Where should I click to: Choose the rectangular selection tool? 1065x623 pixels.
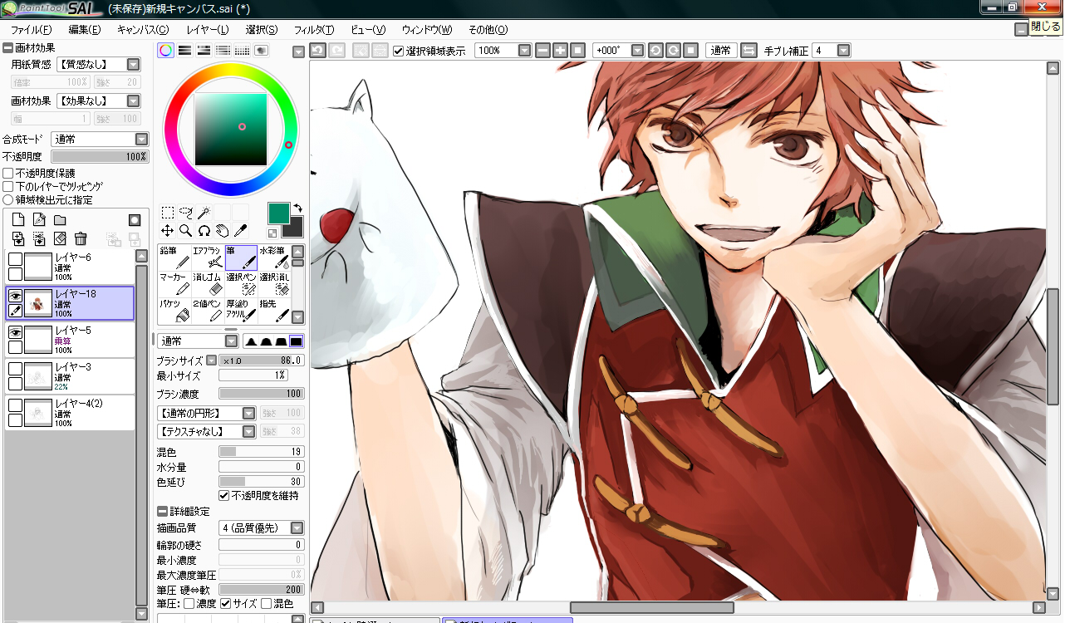[167, 213]
